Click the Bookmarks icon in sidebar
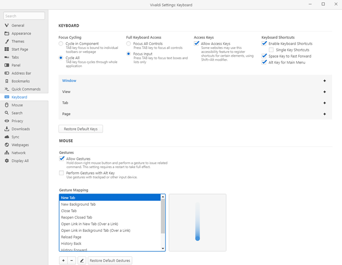The width and height of the screenshot is (342, 265). coord(7,81)
